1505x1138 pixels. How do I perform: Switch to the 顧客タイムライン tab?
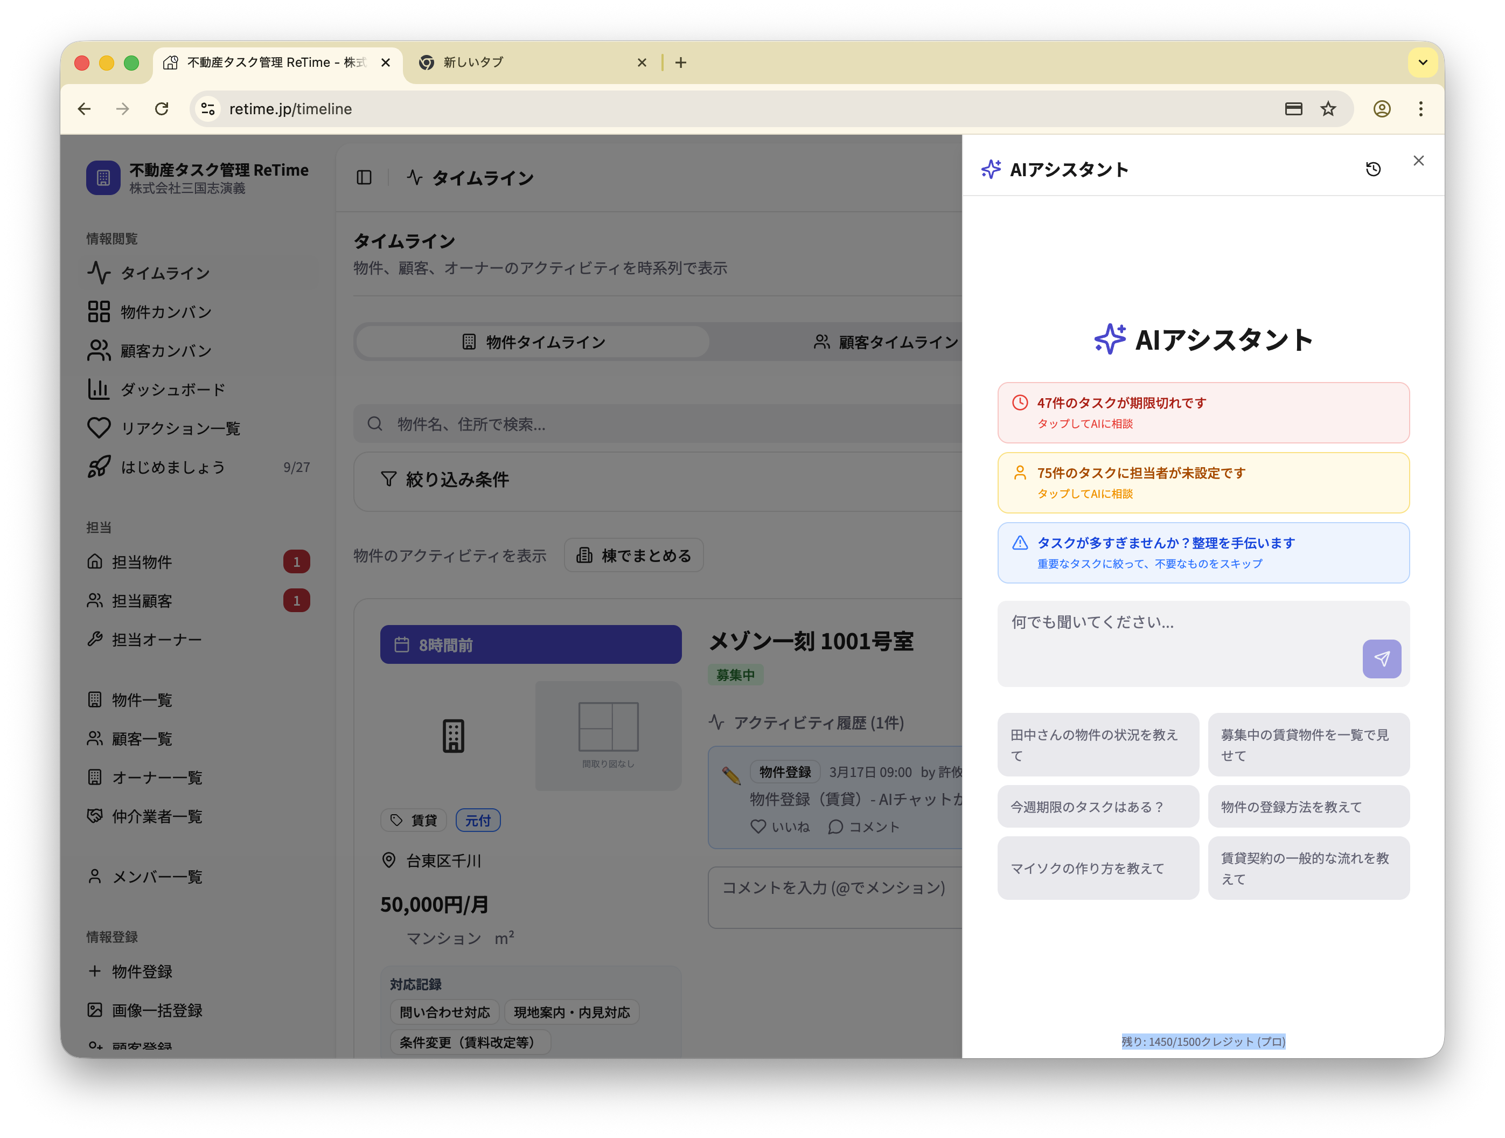tap(895, 342)
